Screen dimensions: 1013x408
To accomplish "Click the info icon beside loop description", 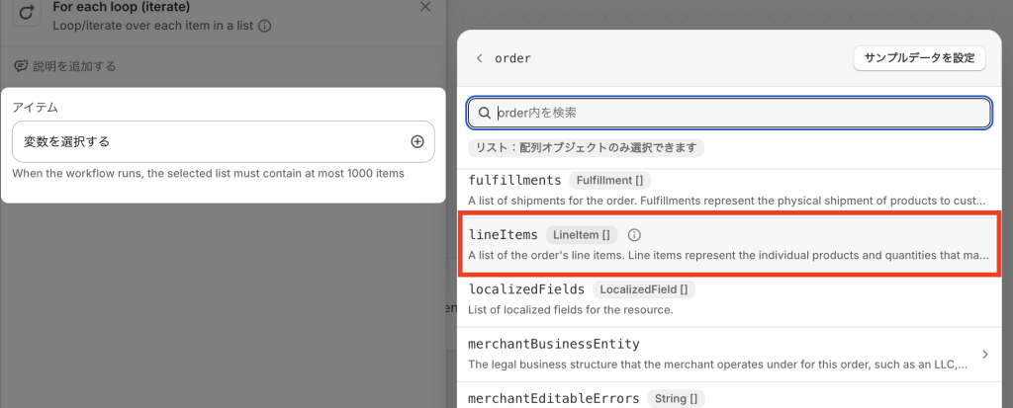I will pos(264,27).
